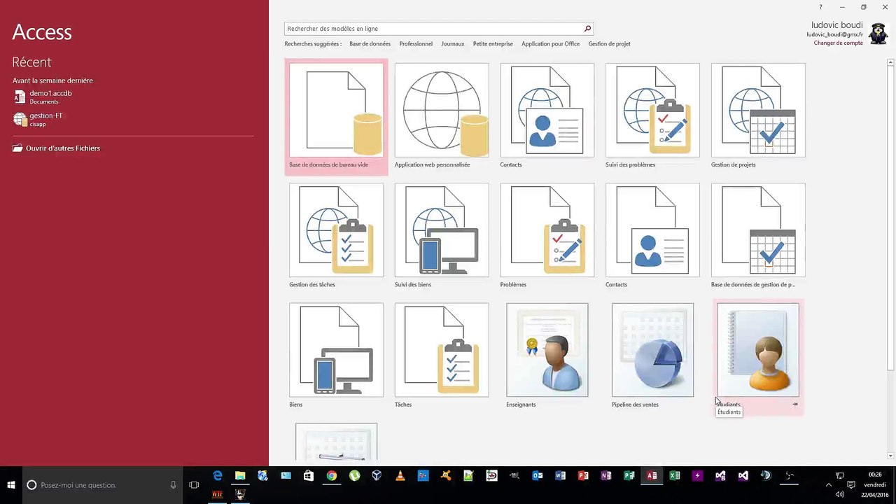Screen dimensions: 896x504
Task: Search suggested 'Application pour Office'
Action: 550,43
